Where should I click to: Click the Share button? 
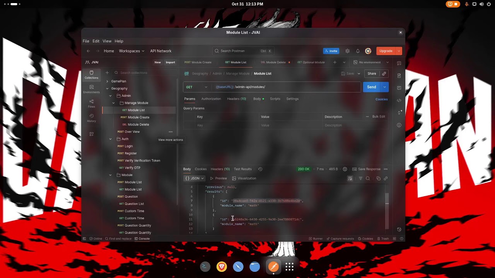coord(372,73)
